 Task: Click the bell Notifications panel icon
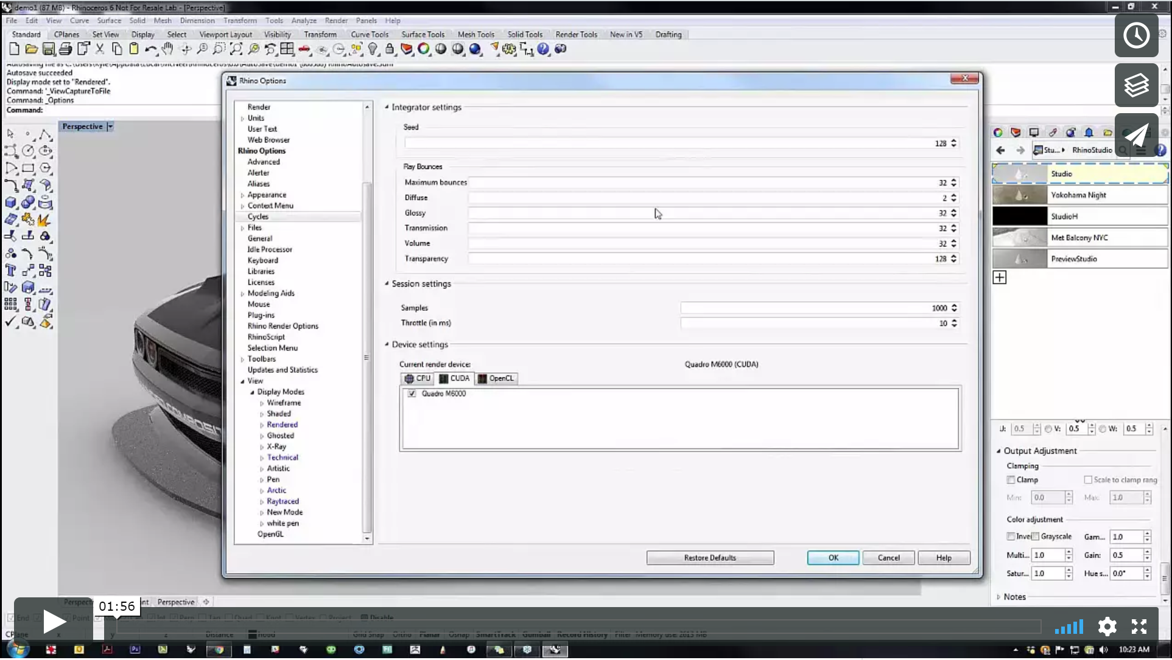pos(1089,133)
